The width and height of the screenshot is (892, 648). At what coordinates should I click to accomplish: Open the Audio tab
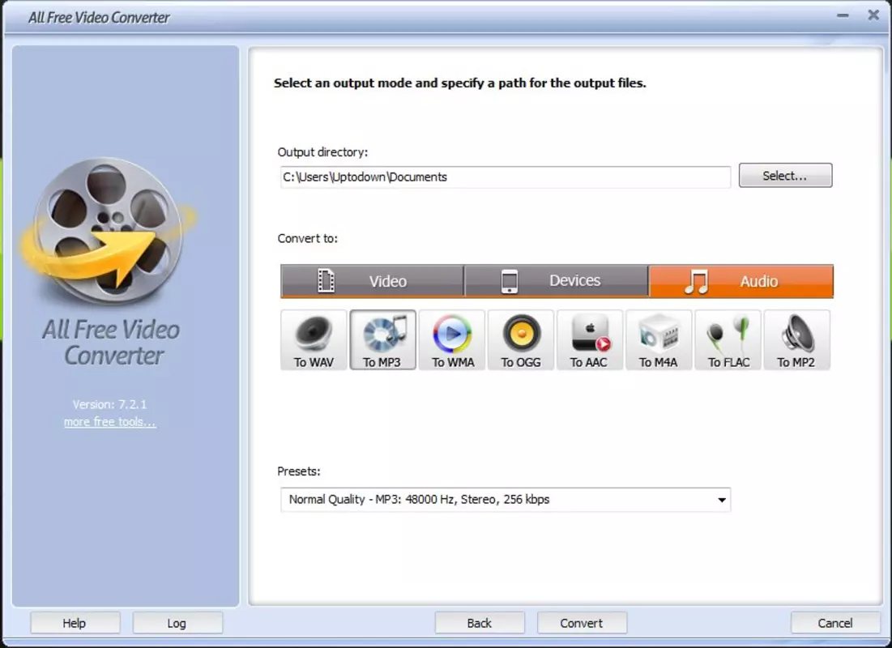[x=741, y=281]
